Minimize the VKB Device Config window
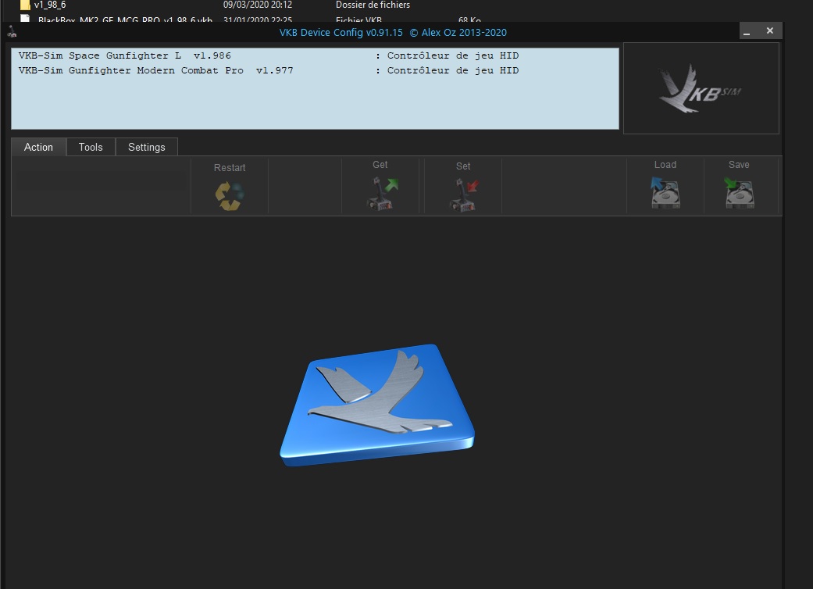This screenshot has height=589, width=813. (x=747, y=31)
